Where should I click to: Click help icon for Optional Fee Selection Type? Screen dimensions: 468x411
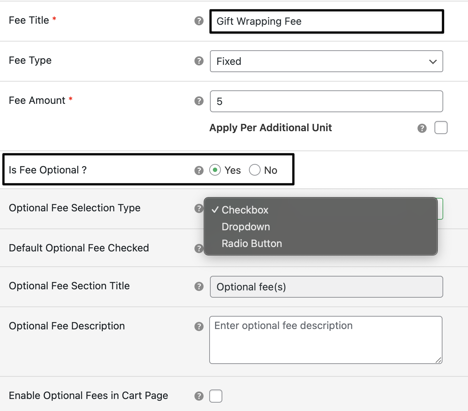pos(199,208)
